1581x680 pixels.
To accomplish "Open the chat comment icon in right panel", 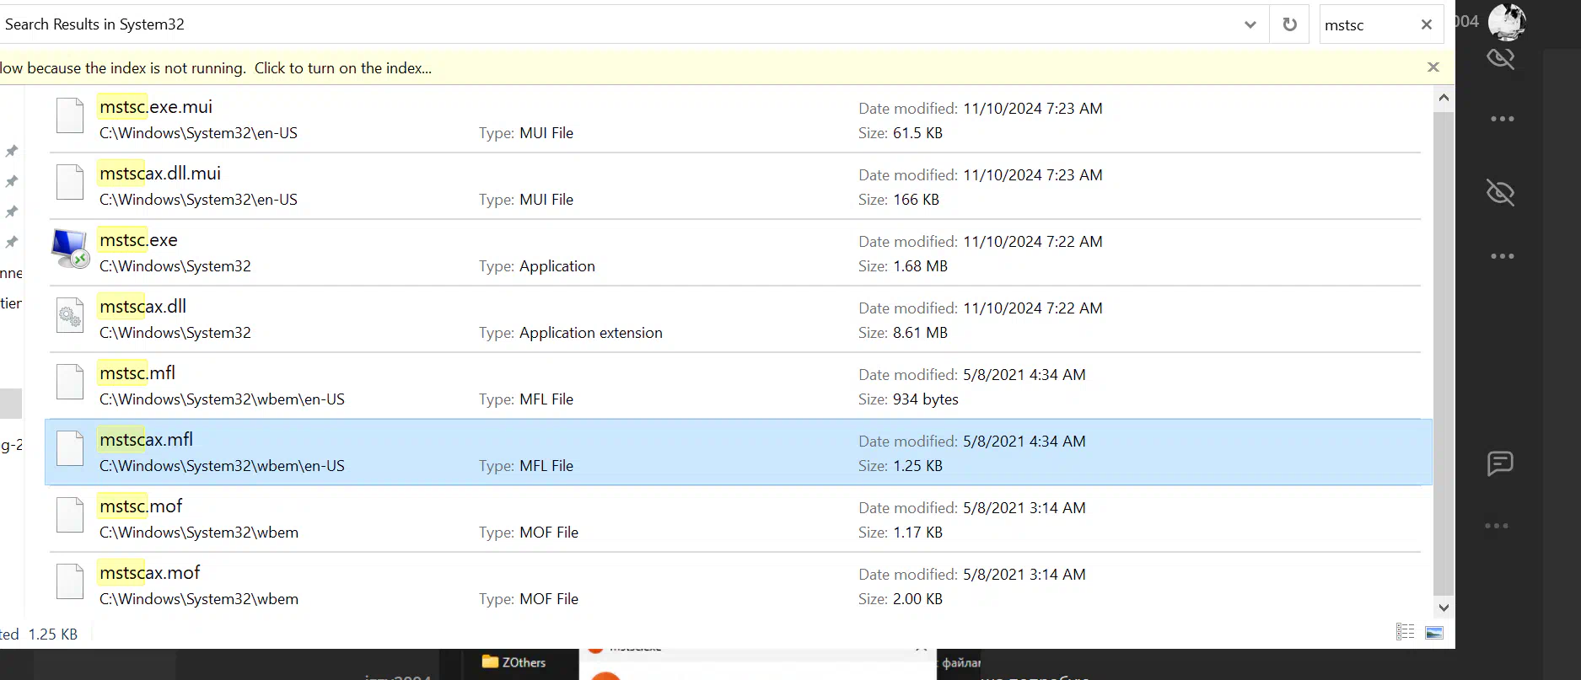I will [1500, 463].
